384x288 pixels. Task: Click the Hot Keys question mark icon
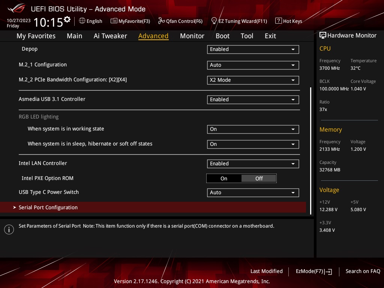tap(279, 21)
